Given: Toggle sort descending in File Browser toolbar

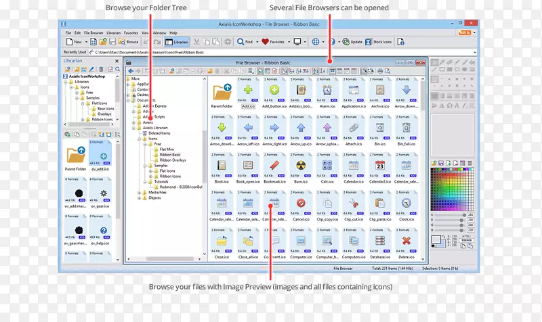Looking at the screenshot, I should click(x=323, y=71).
